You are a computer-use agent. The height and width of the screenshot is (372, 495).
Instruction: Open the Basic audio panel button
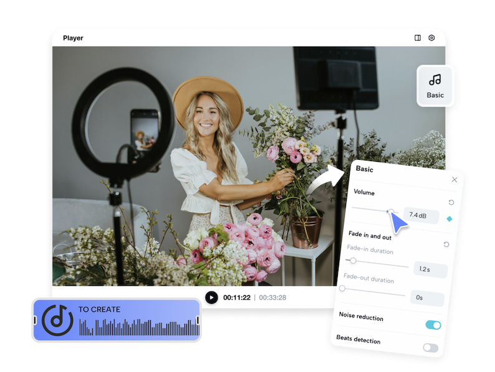(435, 86)
